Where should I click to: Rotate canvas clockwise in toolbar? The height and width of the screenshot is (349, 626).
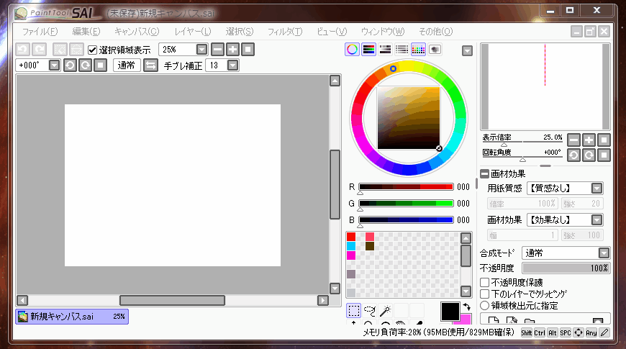(86, 65)
